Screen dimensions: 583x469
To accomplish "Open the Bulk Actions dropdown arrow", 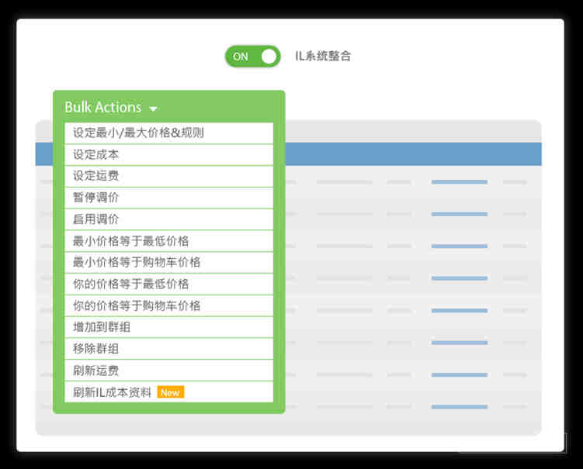I will pyautogui.click(x=153, y=109).
